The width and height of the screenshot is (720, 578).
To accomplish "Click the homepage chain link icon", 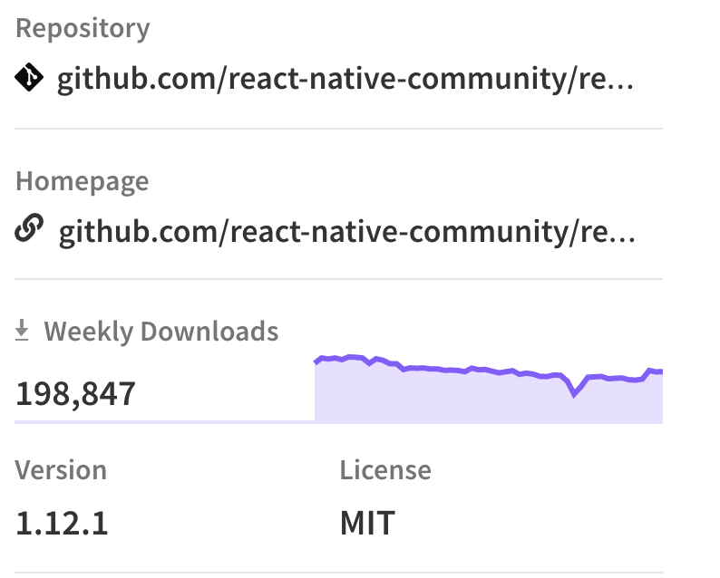I will pyautogui.click(x=29, y=227).
